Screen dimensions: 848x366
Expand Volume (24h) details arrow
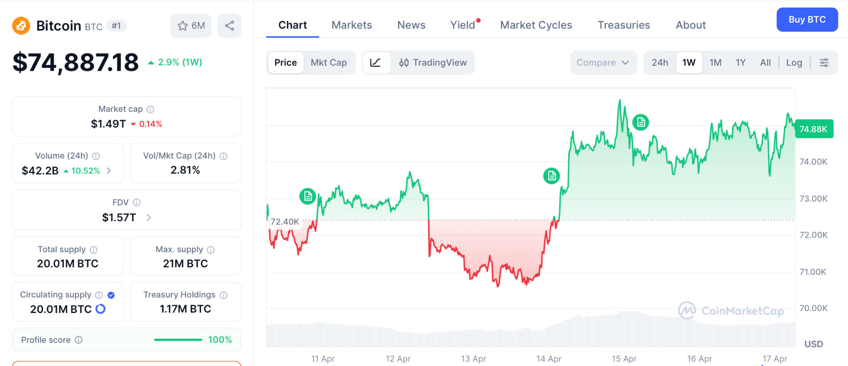[x=109, y=171]
